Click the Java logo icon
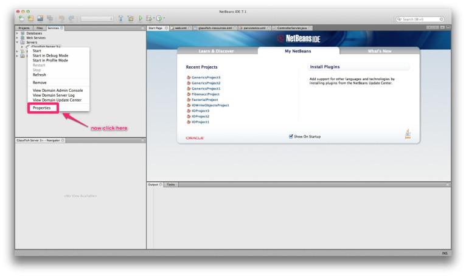 click(408, 134)
